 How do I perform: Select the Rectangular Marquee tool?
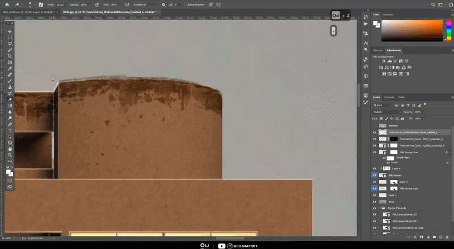tap(10, 37)
